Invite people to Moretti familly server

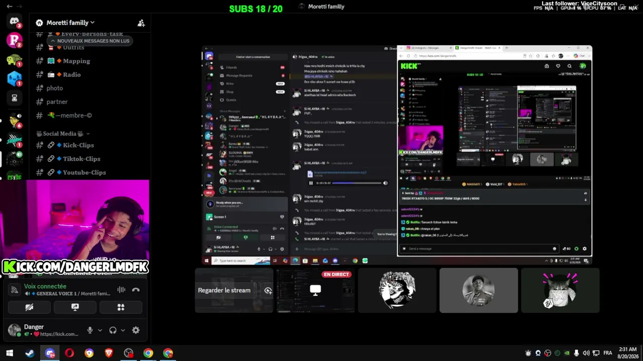(141, 23)
